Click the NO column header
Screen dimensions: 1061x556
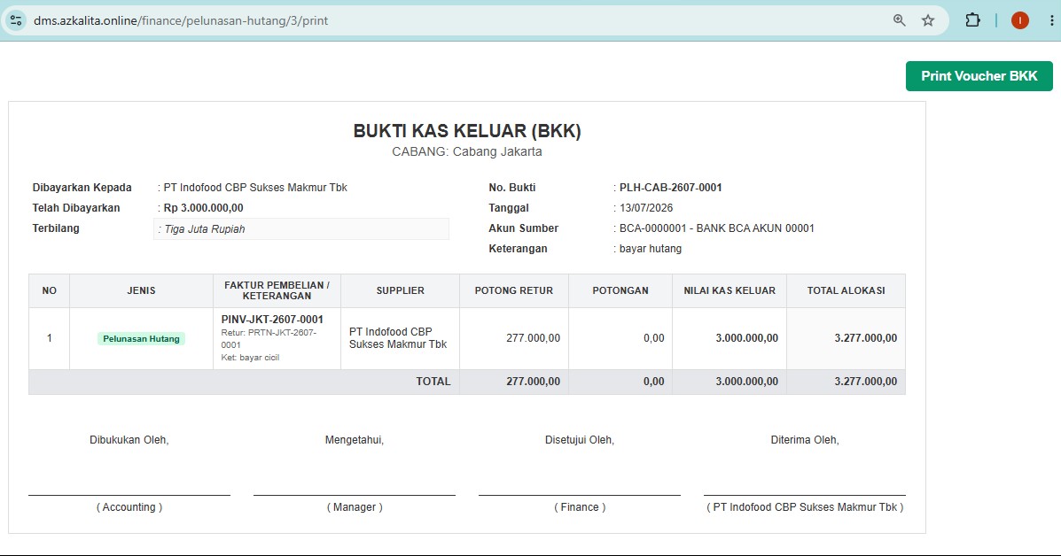pyautogui.click(x=50, y=290)
